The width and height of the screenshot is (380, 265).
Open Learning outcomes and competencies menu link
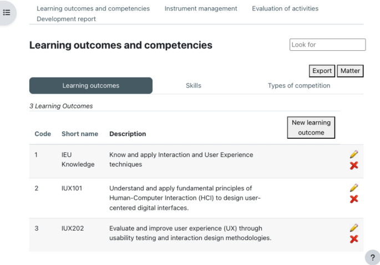point(93,8)
